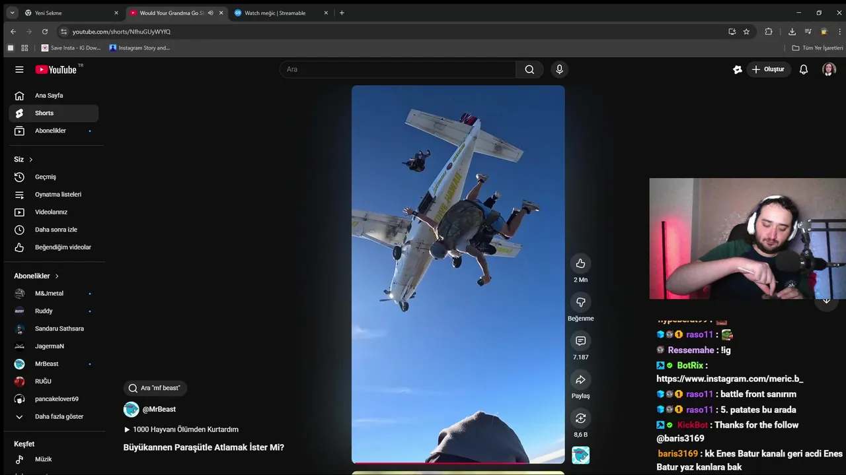Open the YouTube hamburger guide menu
846x475 pixels.
(x=19, y=69)
